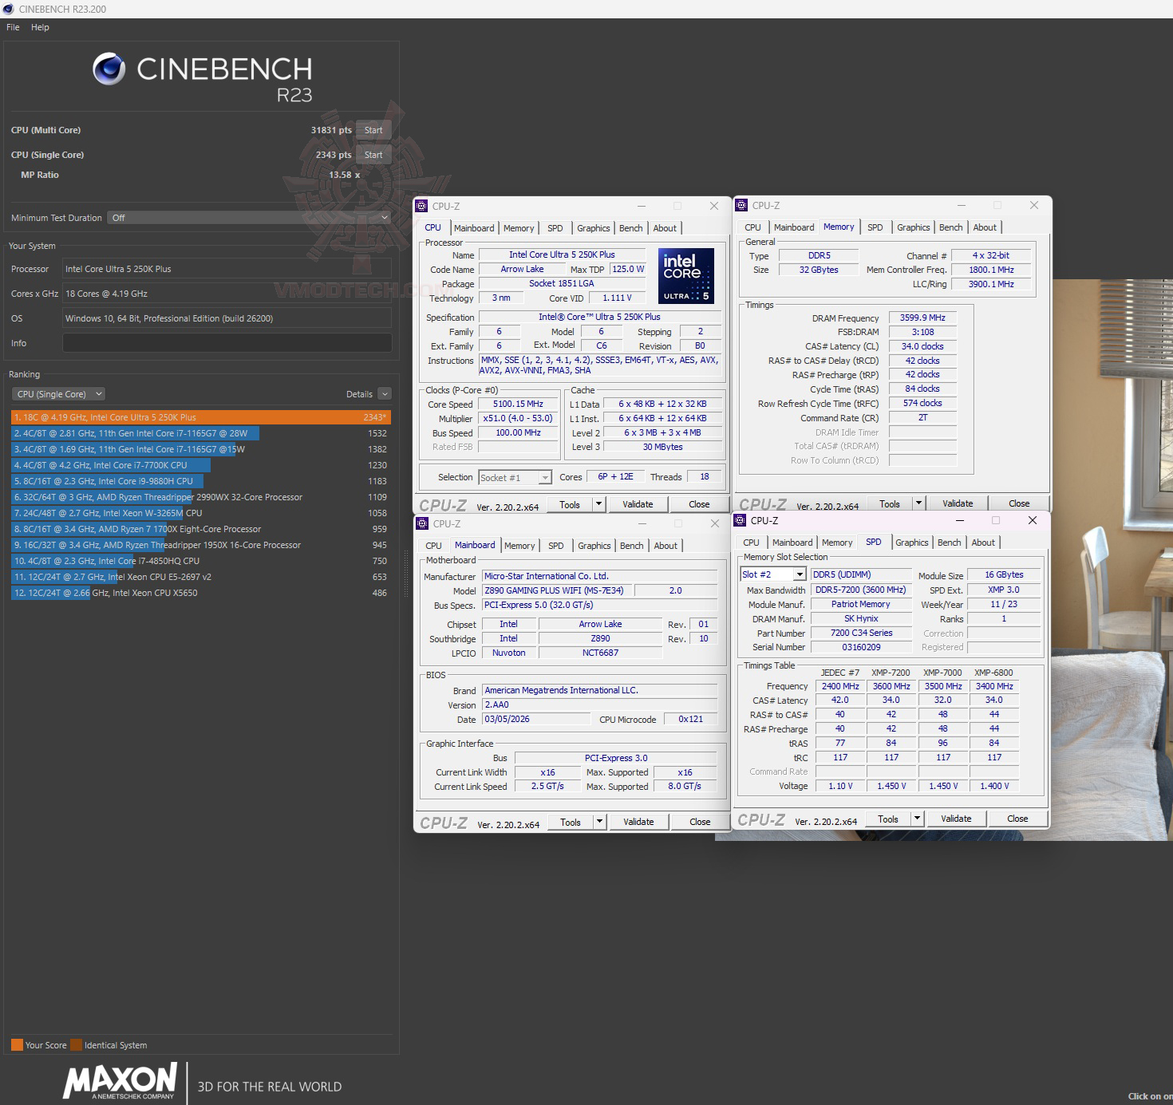This screenshot has width=1173, height=1105.
Task: Start the CPU Single Core test
Action: tap(373, 155)
